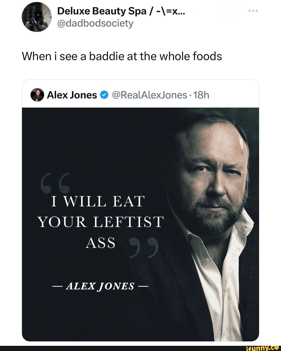
Task: Click the quote text in image
Action: click(x=101, y=222)
